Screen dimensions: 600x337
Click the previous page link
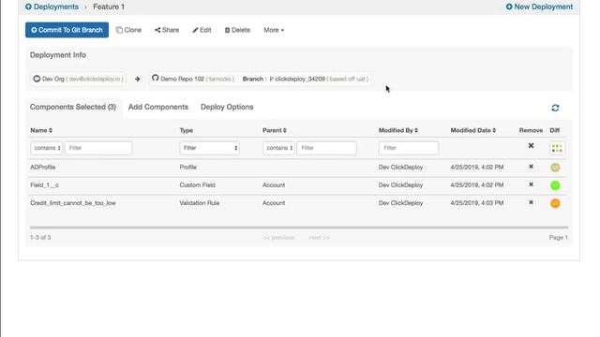[x=278, y=238]
